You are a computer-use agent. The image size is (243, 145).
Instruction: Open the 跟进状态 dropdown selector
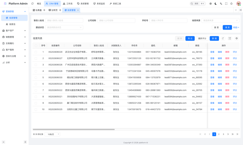(x=64, y=27)
